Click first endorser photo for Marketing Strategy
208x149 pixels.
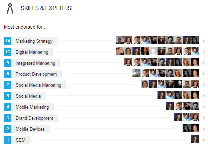(x=120, y=41)
